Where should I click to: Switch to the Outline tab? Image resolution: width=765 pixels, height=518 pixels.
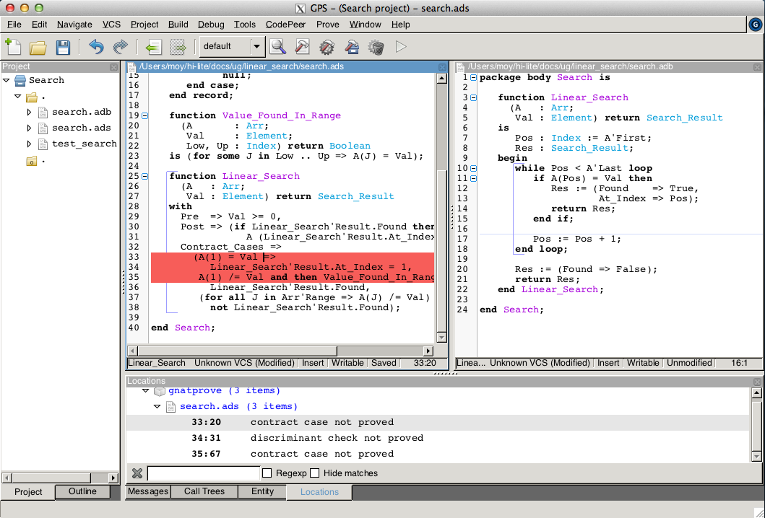tap(82, 491)
